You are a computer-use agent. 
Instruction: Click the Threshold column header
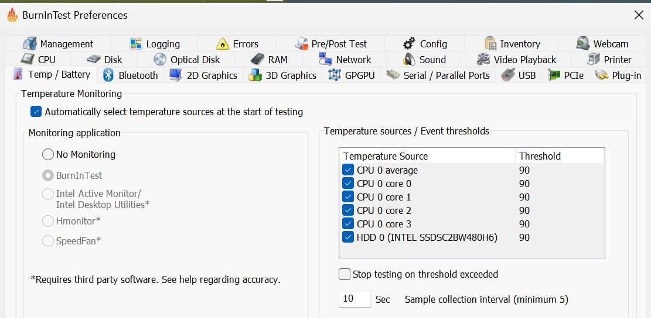(x=559, y=156)
